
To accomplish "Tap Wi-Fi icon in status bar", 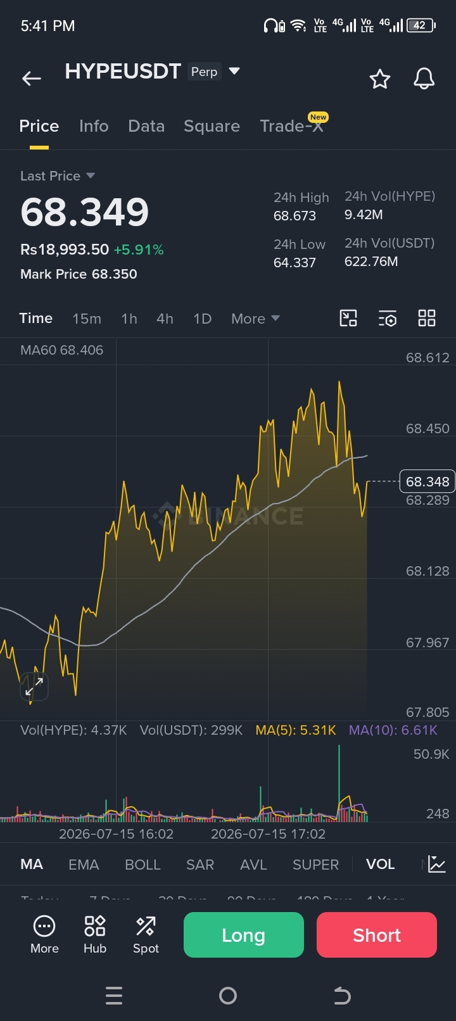I will [298, 25].
